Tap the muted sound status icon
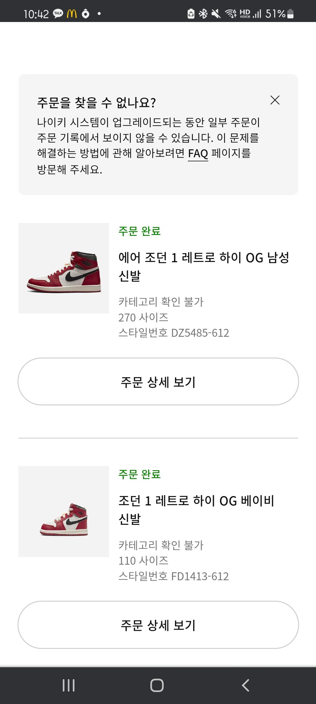Image resolution: width=316 pixels, height=704 pixels. (x=216, y=13)
